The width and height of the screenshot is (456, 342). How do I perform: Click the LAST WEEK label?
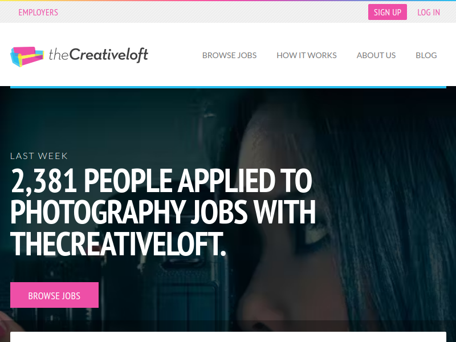pyautogui.click(x=39, y=156)
